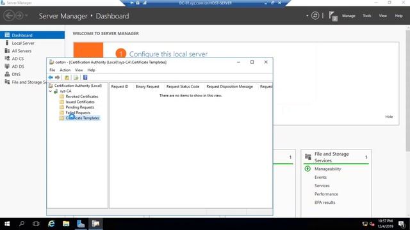This screenshot has height=230, width=410.
Task: Select Dashboard in Server Manager sidebar
Action: (x=32, y=35)
